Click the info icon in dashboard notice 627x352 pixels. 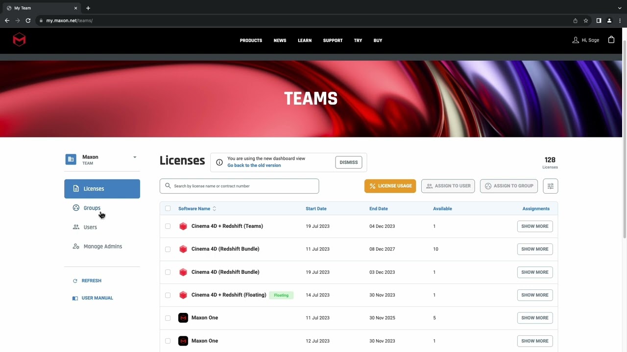219,162
